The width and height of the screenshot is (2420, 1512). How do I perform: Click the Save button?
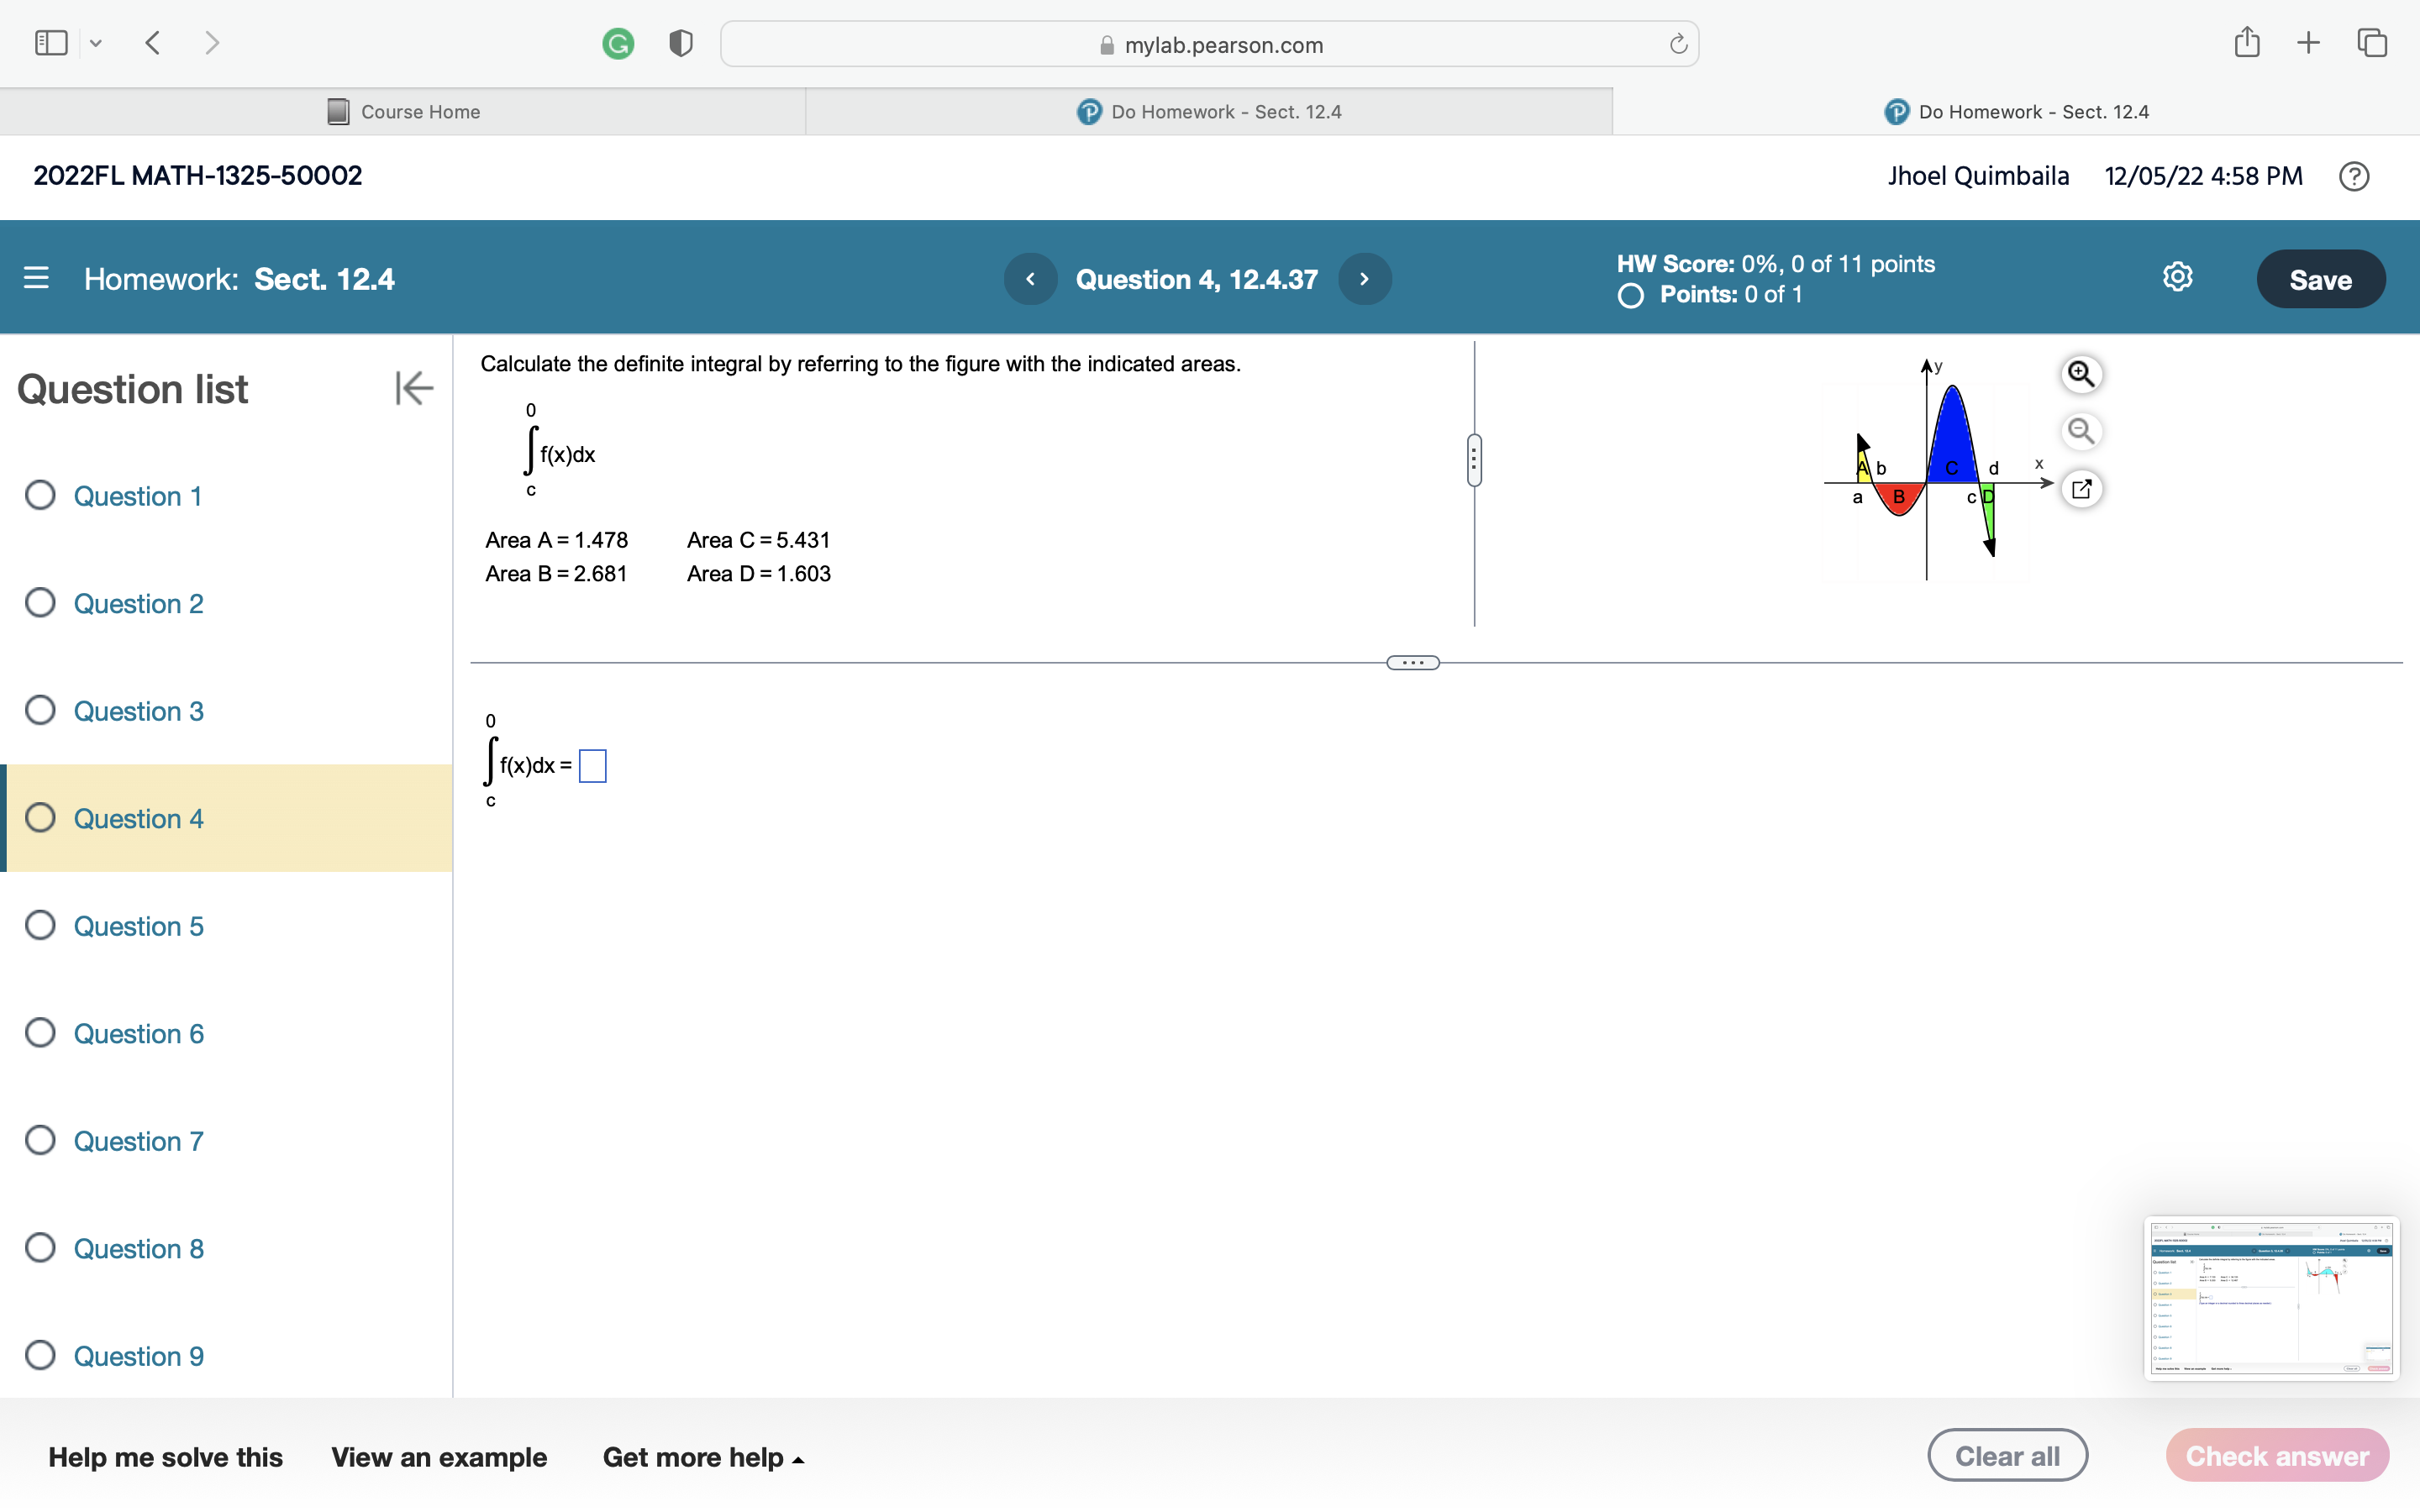(x=2319, y=279)
